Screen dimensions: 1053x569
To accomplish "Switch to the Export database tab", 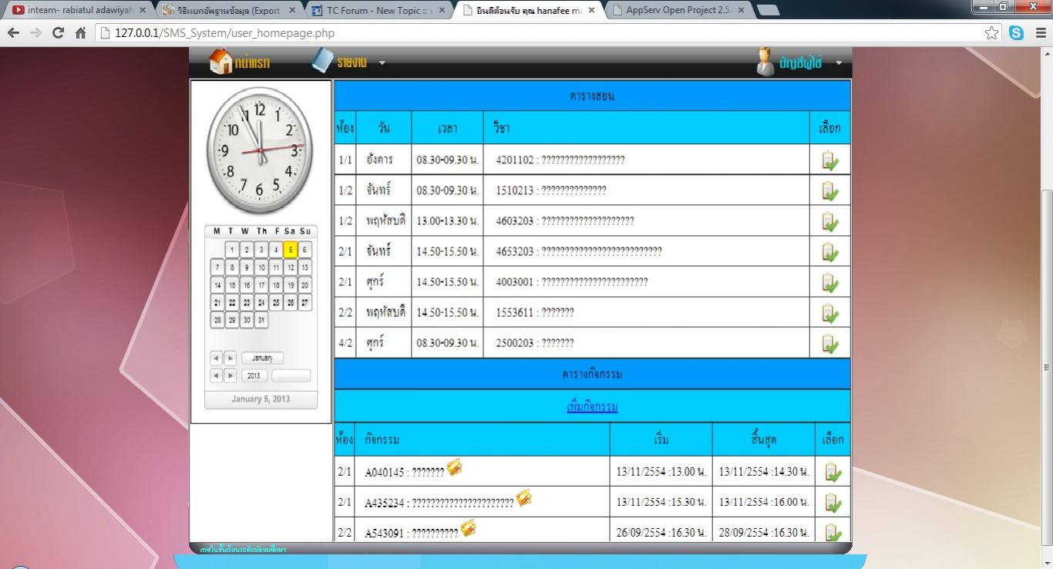I will [x=228, y=10].
